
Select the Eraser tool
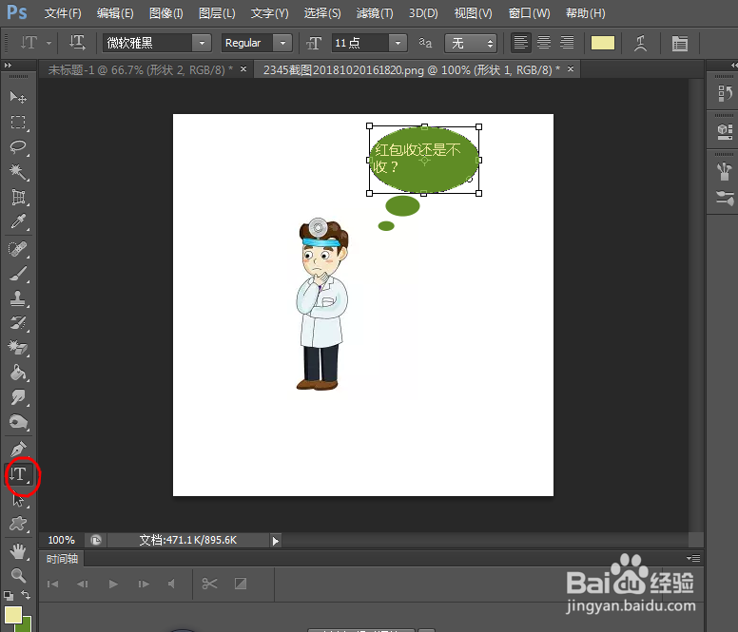[x=18, y=348]
